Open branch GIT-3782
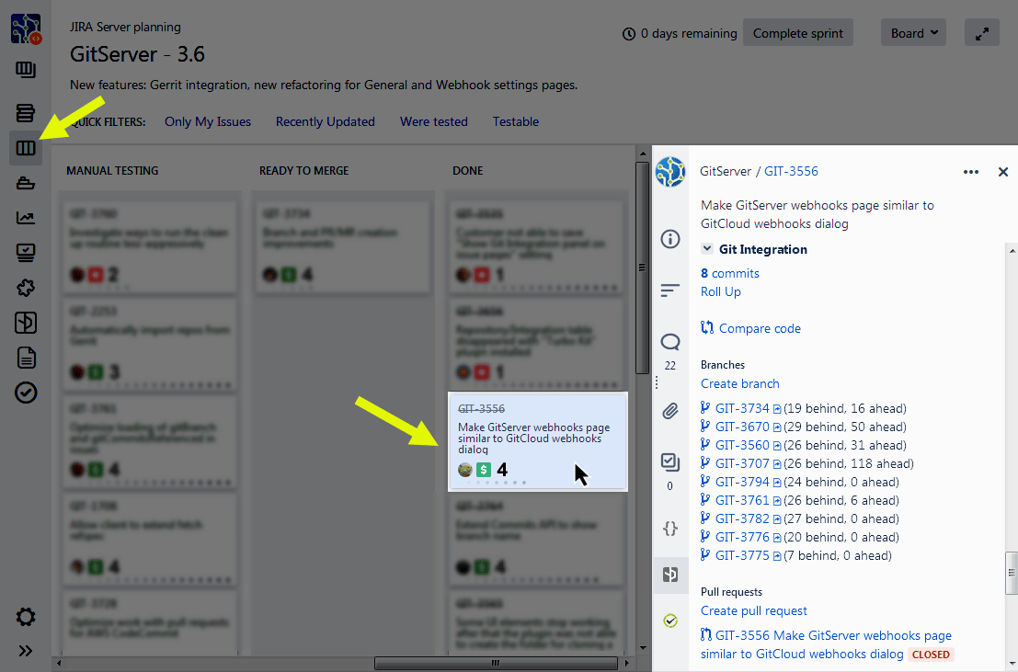The width and height of the screenshot is (1018, 672). [742, 518]
